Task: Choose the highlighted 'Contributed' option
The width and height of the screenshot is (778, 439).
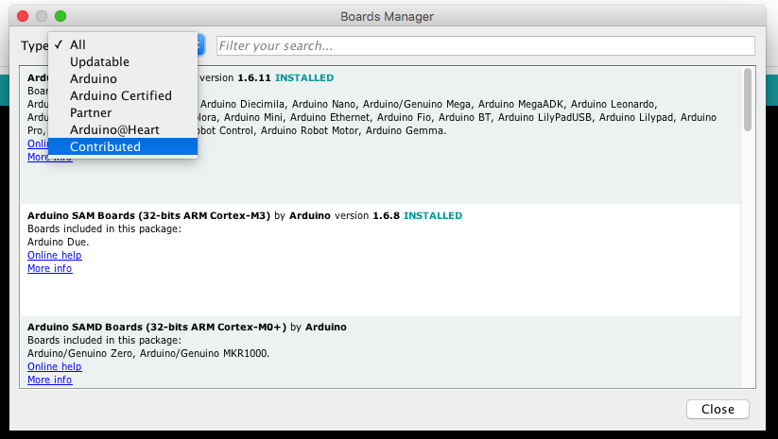Action: pyautogui.click(x=123, y=146)
